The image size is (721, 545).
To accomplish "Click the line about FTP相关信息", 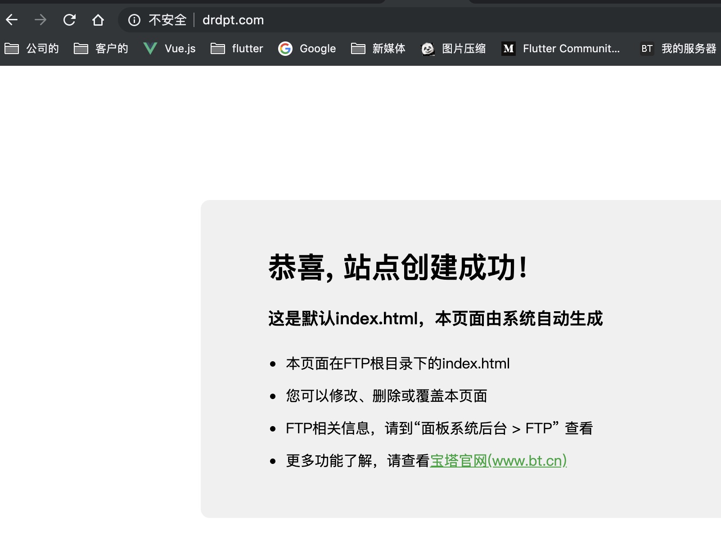I will (x=439, y=428).
